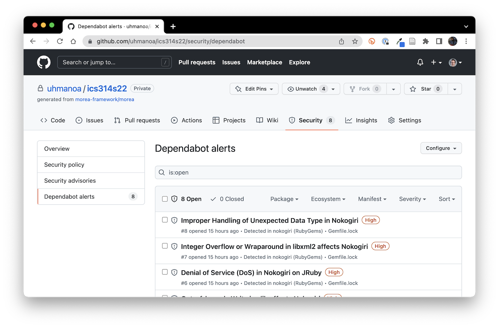The image size is (499, 328).
Task: Open the Actions tab
Action: point(186,120)
